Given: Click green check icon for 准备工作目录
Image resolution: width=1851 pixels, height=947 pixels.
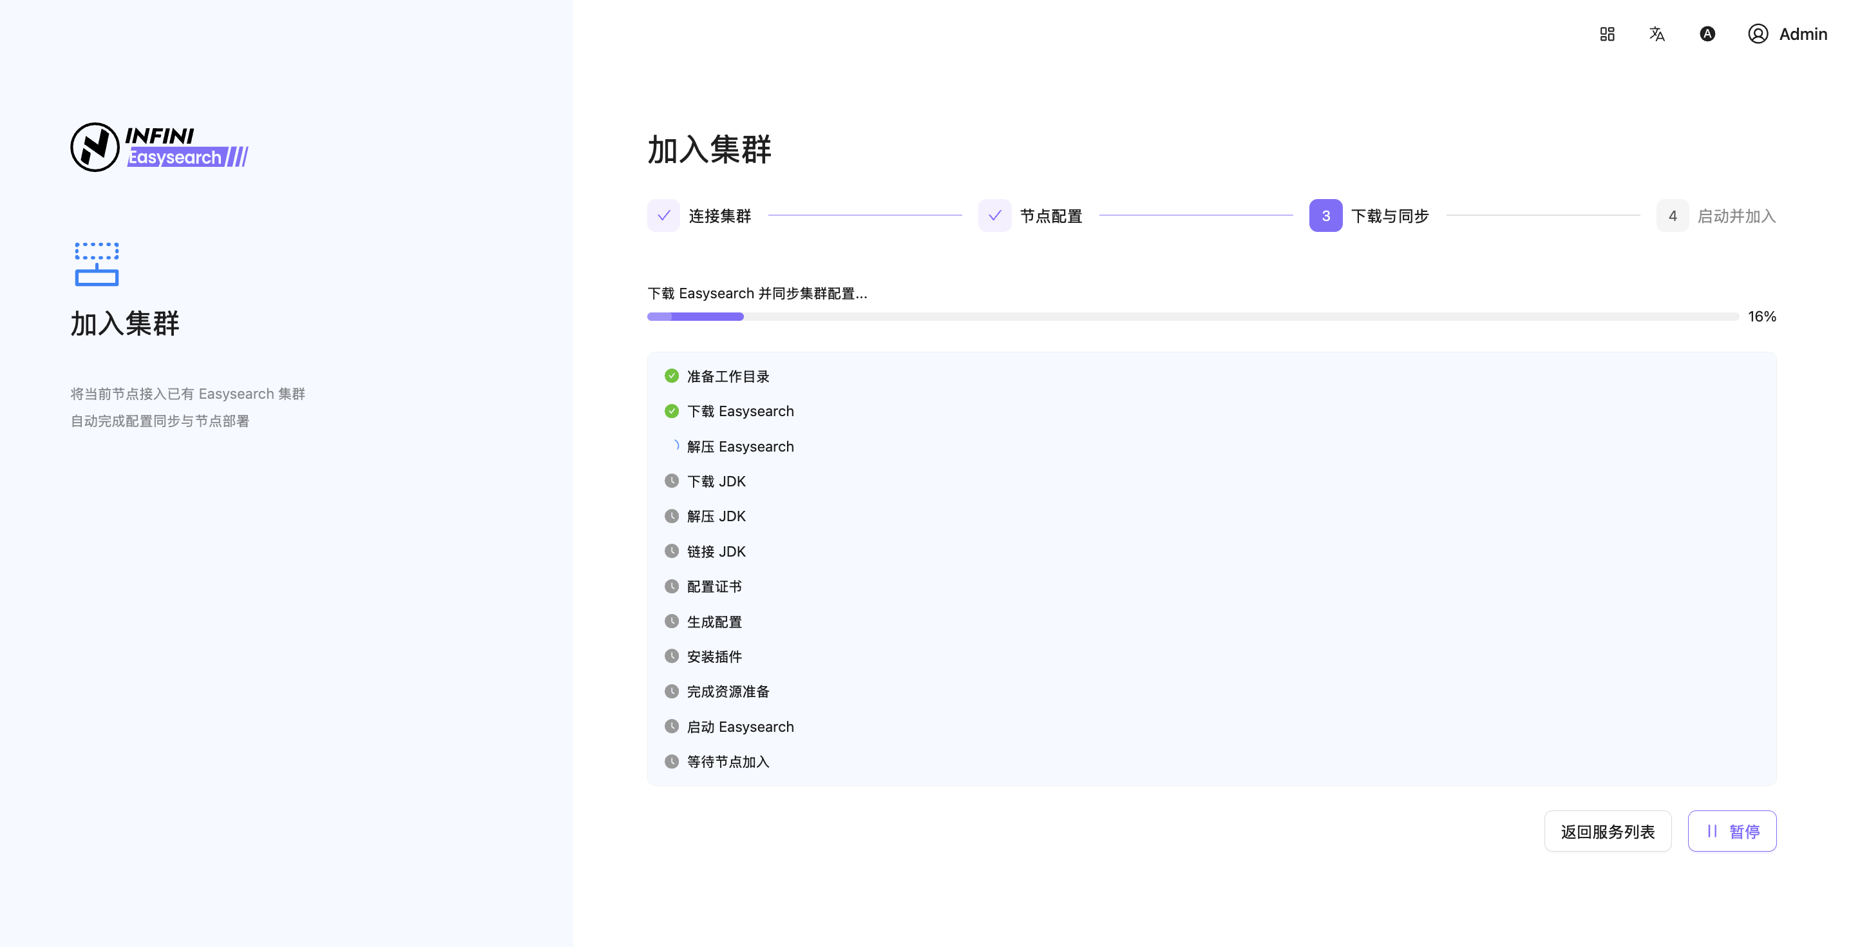Looking at the screenshot, I should (671, 376).
